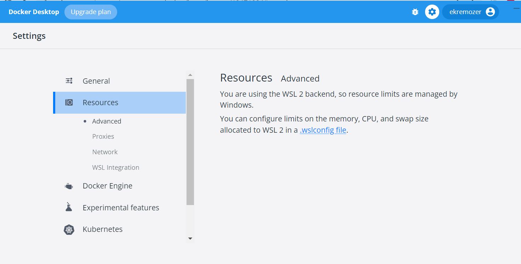The height and width of the screenshot is (264, 521).
Task: Open the General settings section
Action: (96, 81)
